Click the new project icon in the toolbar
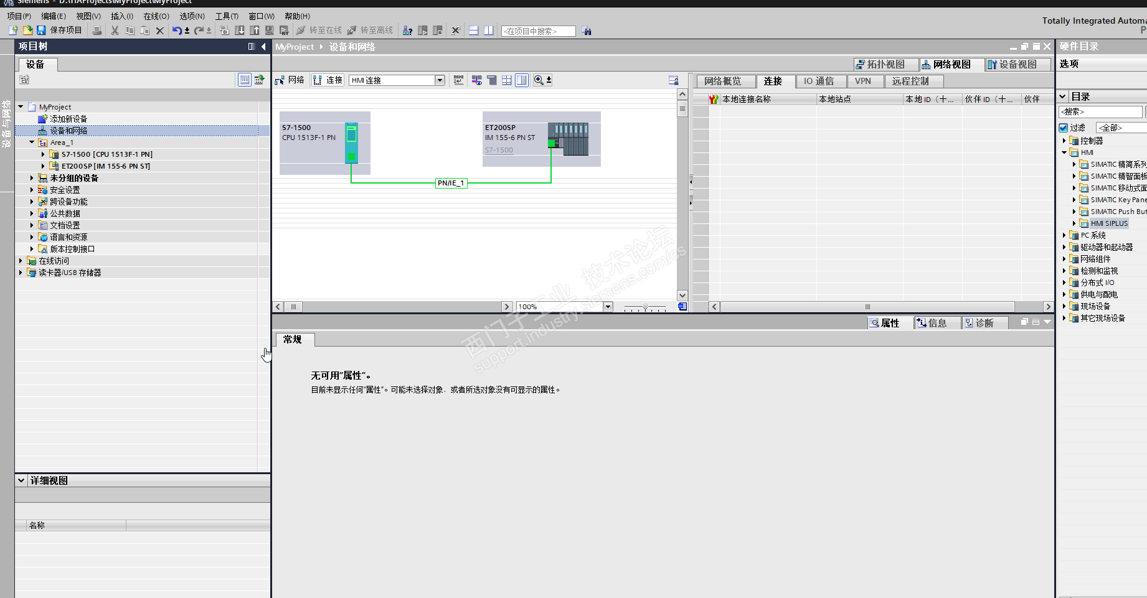This screenshot has height=598, width=1147. [13, 30]
